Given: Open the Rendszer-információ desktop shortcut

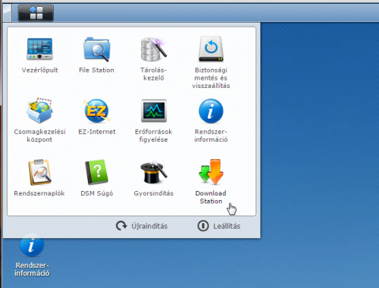Looking at the screenshot, I should (x=32, y=255).
